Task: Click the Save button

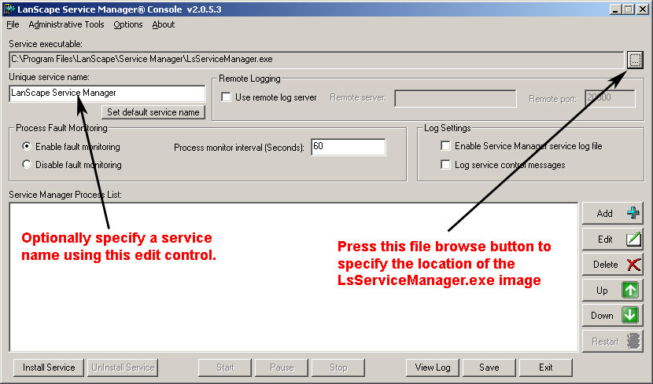Action: pyautogui.click(x=489, y=368)
